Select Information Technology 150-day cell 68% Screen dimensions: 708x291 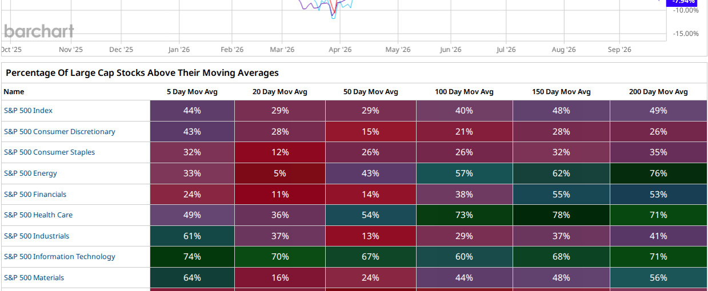pos(561,257)
